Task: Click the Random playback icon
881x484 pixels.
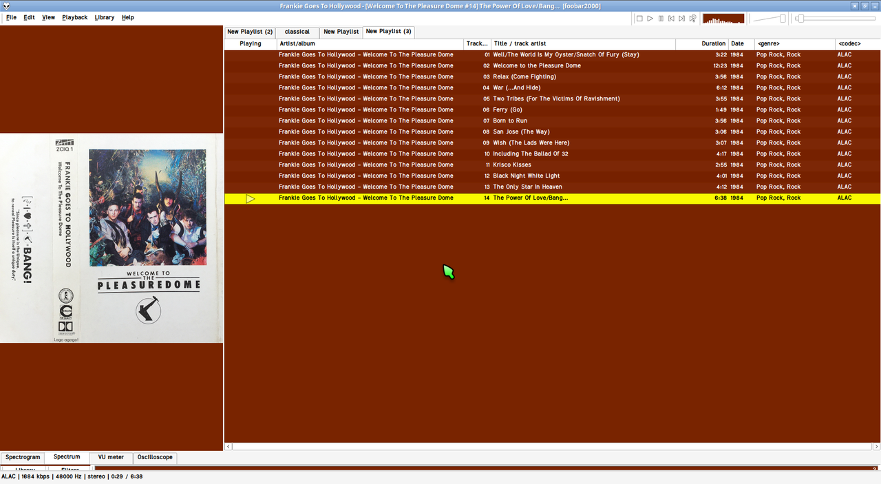Action: click(692, 19)
